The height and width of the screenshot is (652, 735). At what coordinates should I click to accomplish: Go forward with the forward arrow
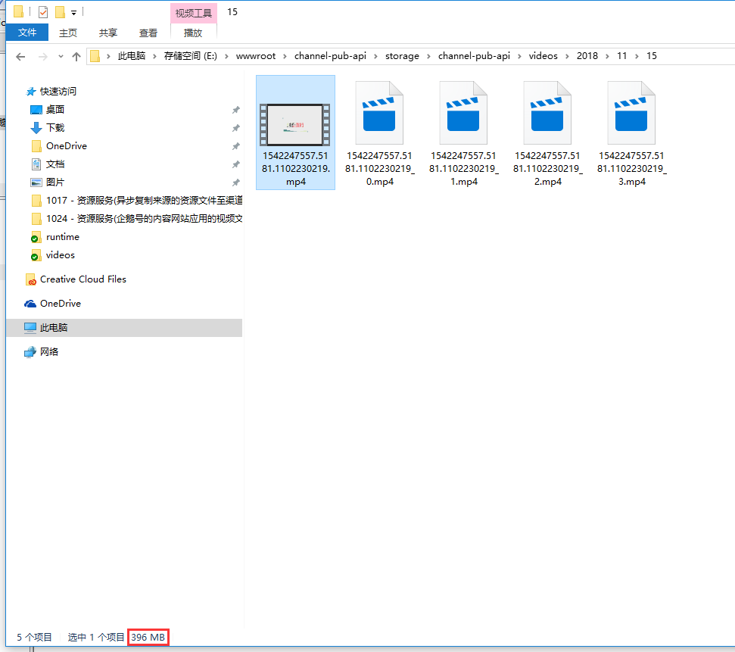tap(42, 57)
